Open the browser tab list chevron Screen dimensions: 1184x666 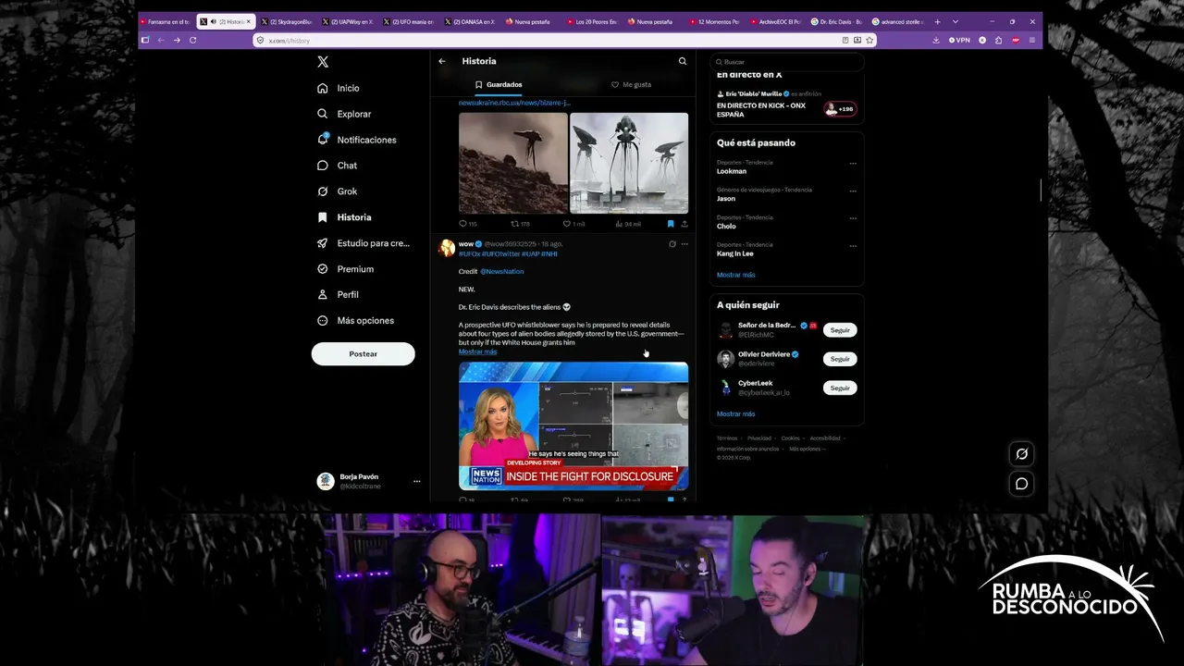956,21
